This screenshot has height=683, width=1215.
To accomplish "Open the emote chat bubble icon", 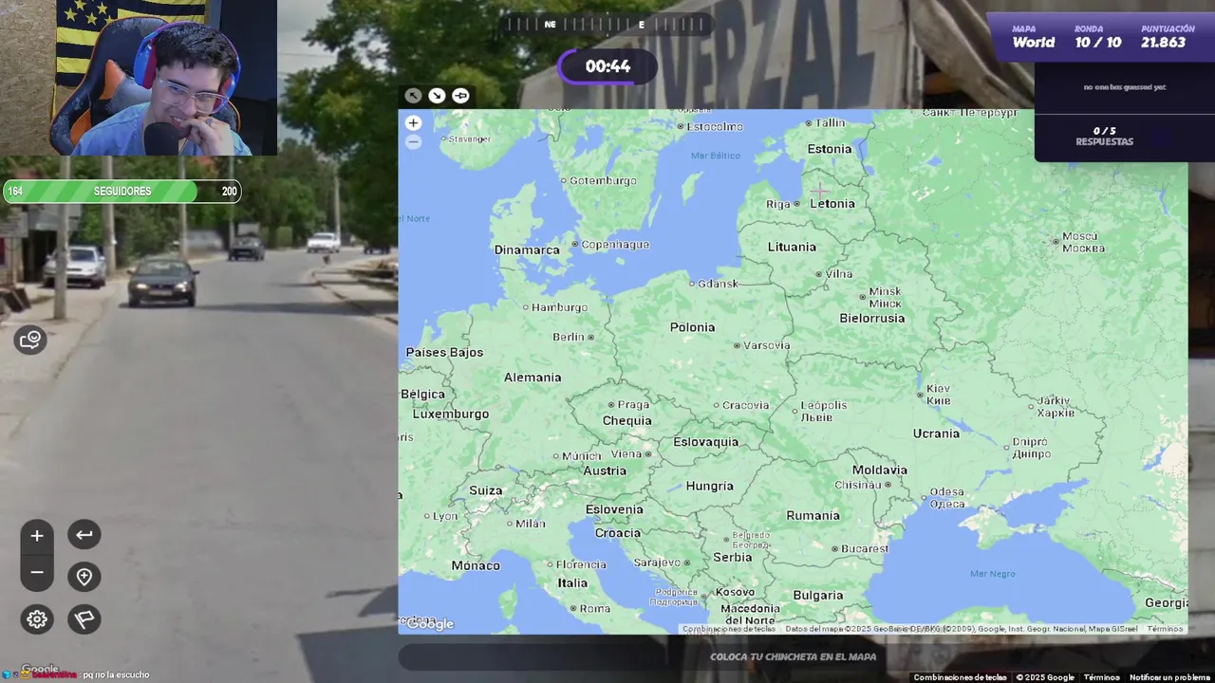I will (30, 339).
